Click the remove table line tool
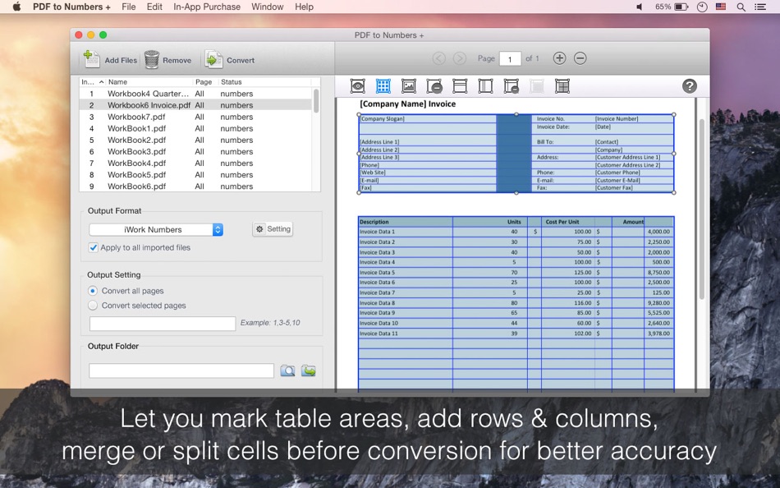 [511, 86]
